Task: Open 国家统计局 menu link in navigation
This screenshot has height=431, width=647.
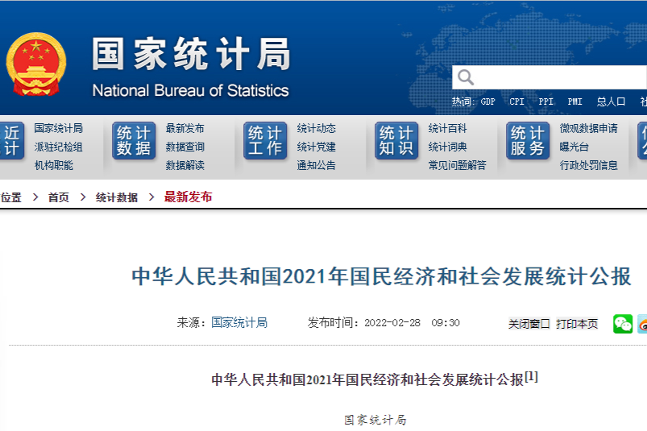Action: (58, 128)
